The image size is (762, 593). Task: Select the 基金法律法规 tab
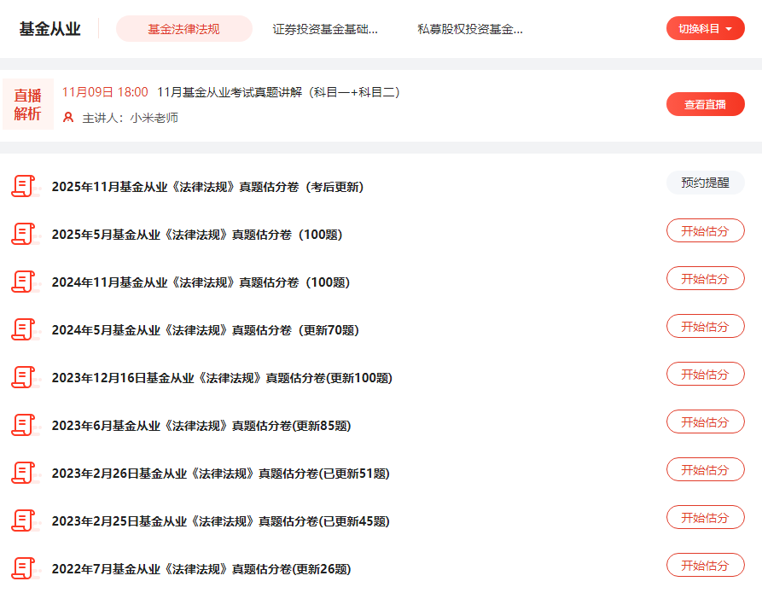[x=183, y=29]
